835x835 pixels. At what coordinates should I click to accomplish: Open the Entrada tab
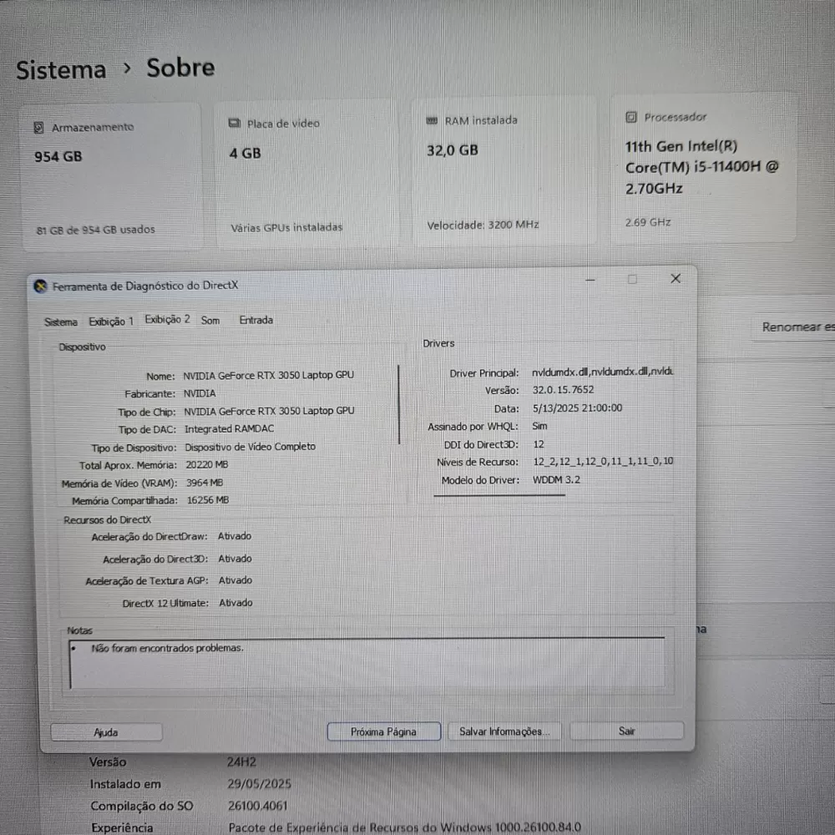click(x=256, y=320)
